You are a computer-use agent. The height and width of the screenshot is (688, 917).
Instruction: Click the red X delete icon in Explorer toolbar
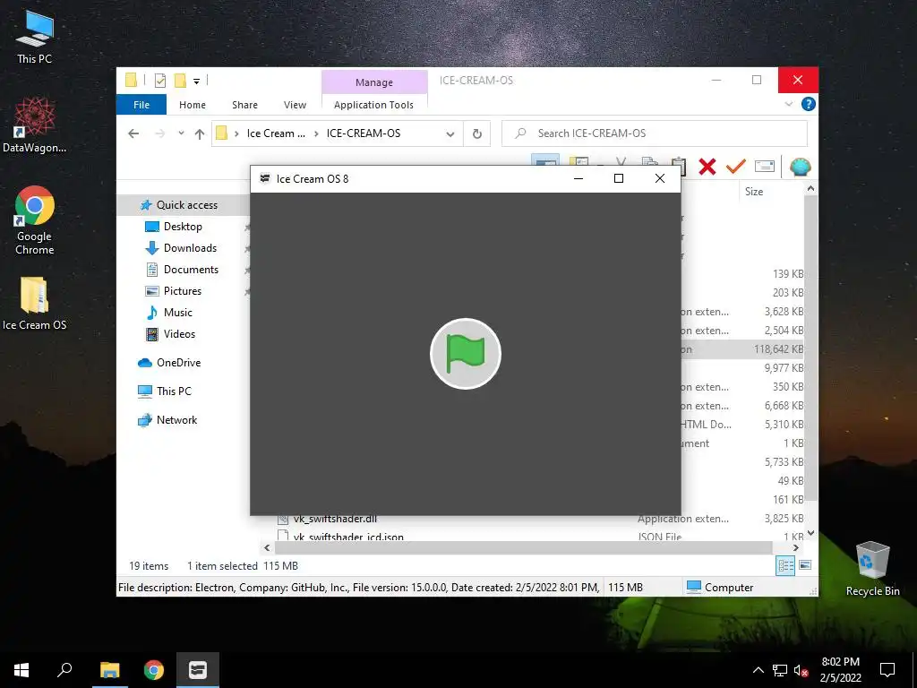(x=707, y=167)
